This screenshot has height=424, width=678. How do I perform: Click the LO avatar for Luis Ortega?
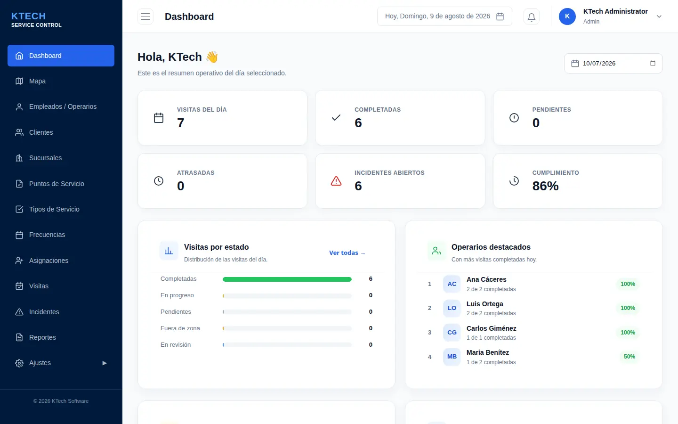pos(452,308)
